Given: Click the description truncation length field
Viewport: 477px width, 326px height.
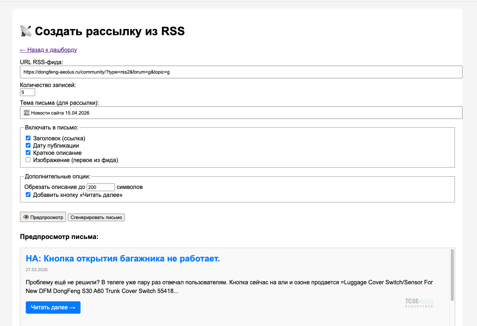Looking at the screenshot, I should point(100,187).
